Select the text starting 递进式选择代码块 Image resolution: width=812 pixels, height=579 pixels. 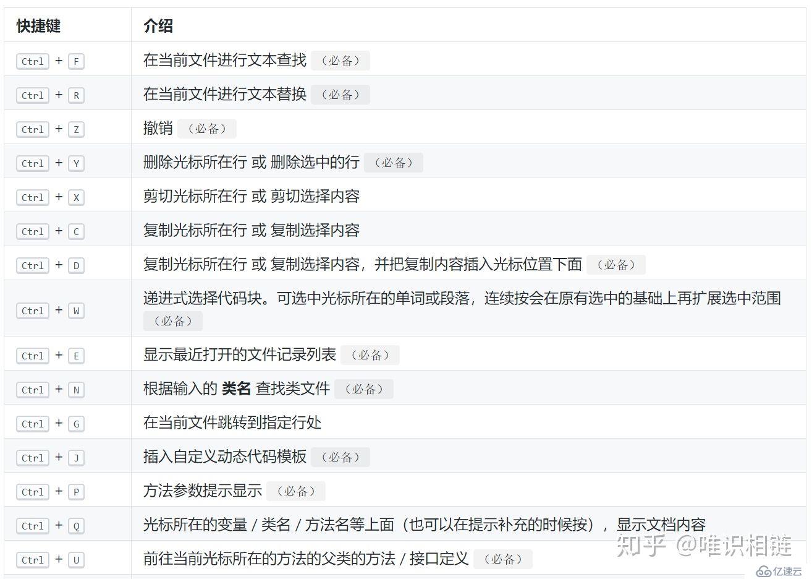(462, 298)
